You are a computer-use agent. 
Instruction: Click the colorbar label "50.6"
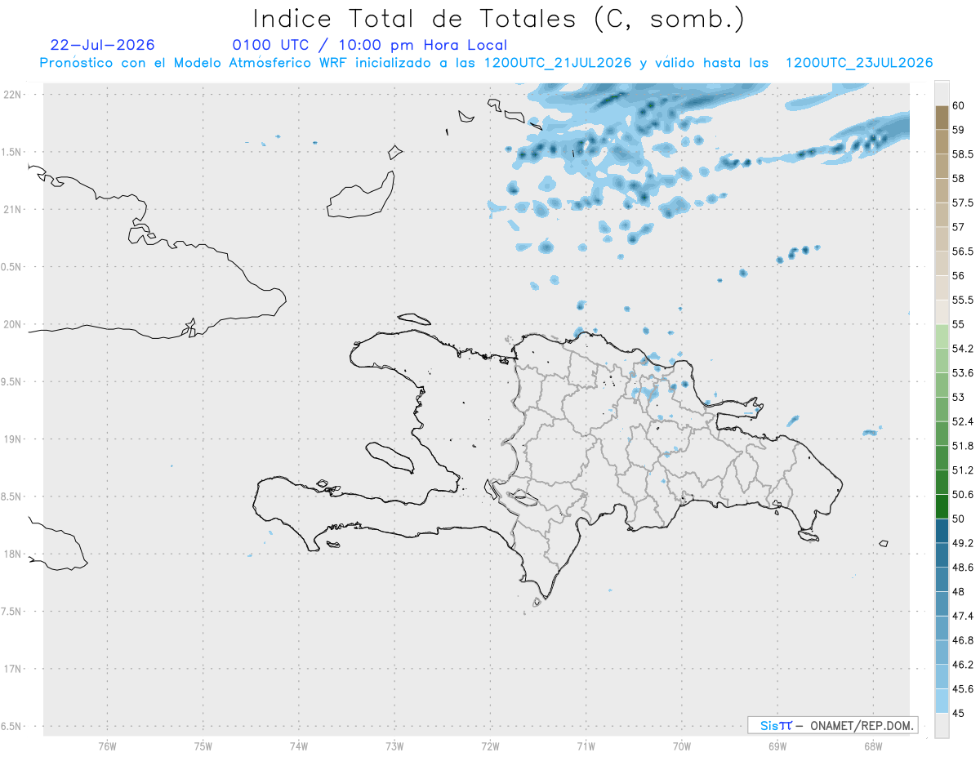[963, 494]
